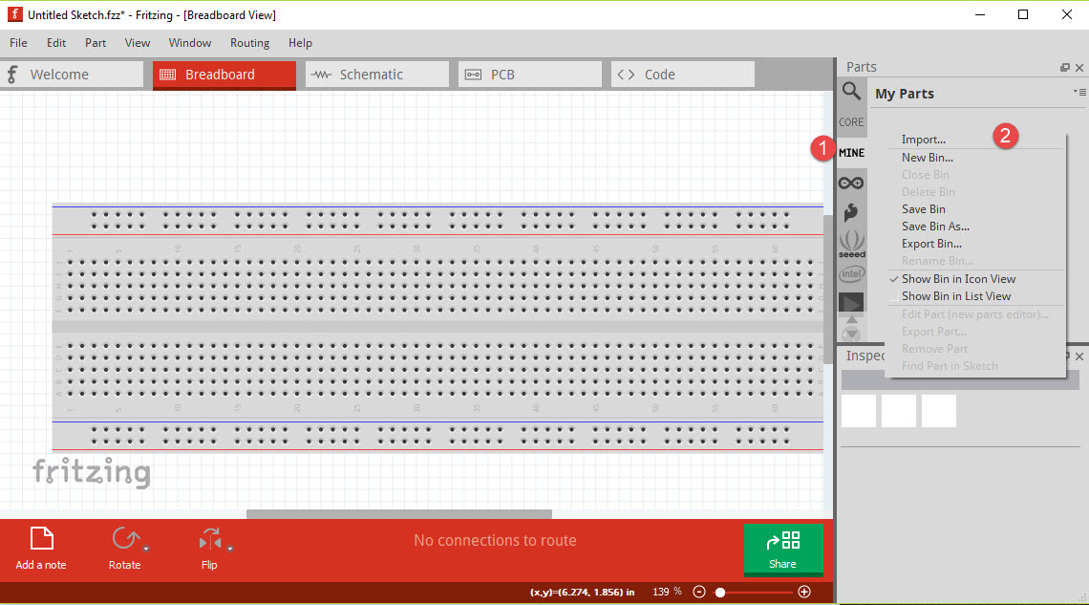1089x605 pixels.
Task: Click the first white Inspector thumbnail
Action: 859,411
